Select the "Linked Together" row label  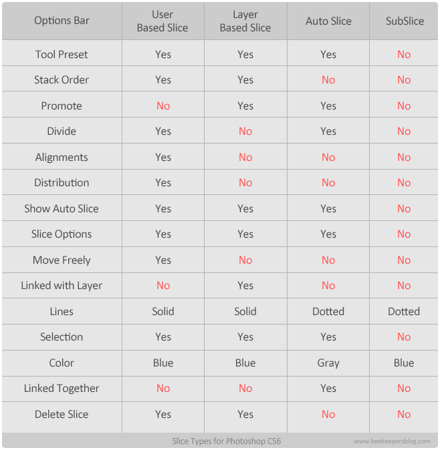click(x=62, y=389)
